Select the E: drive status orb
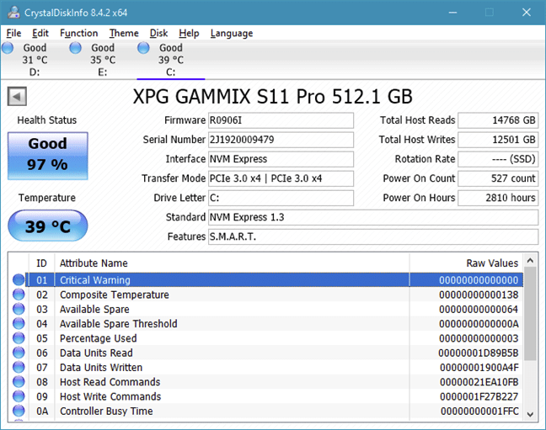 pos(76,49)
